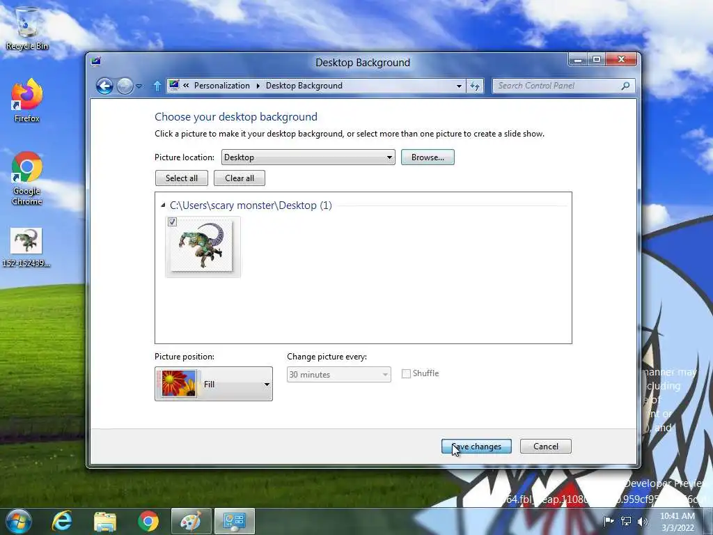Go back with the blue back arrow
The width and height of the screenshot is (713, 535).
[x=104, y=86]
